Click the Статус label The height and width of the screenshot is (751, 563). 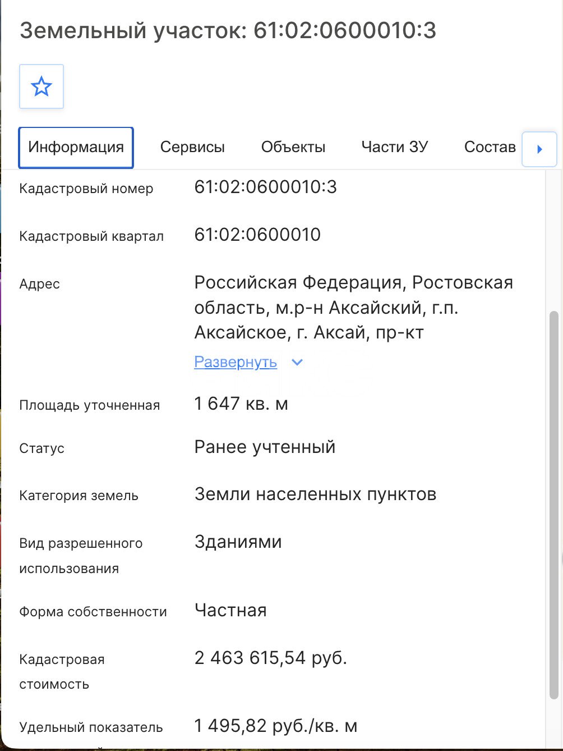(x=41, y=448)
